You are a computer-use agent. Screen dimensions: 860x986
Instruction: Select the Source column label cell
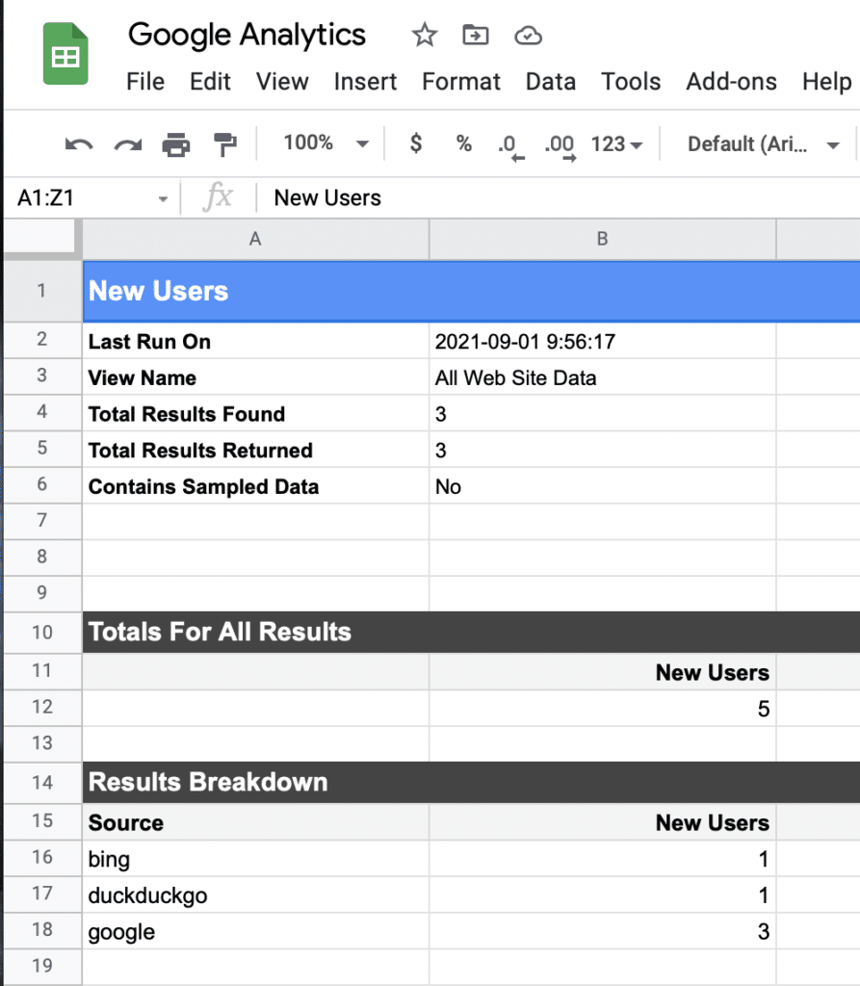click(256, 822)
